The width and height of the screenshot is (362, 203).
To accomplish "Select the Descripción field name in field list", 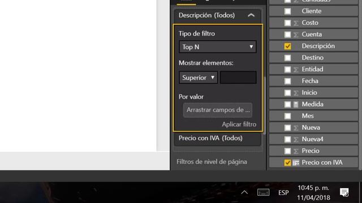I will pyautogui.click(x=318, y=46).
